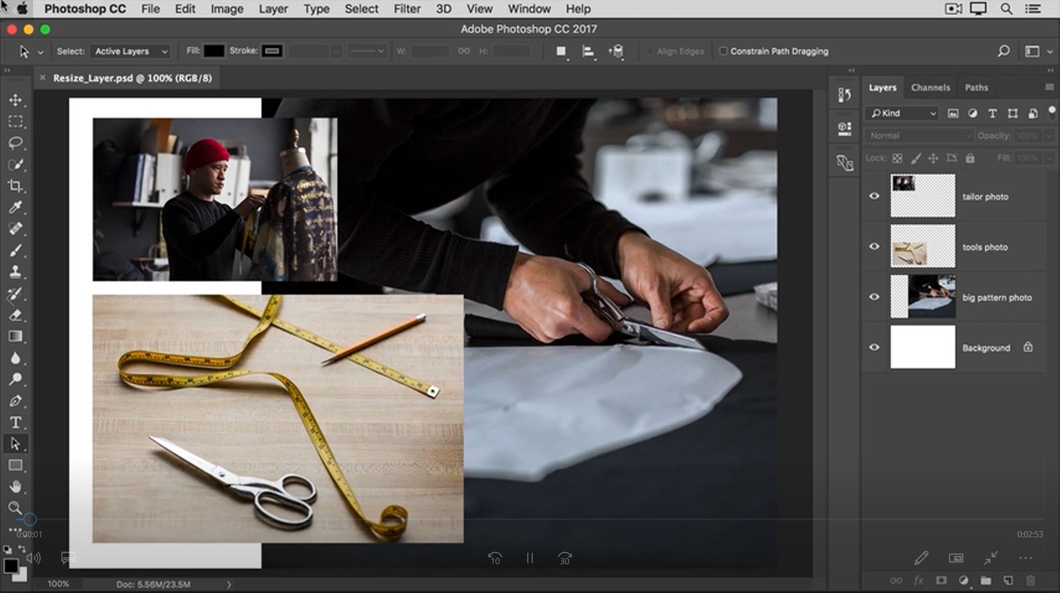Switch to the Channels tab
The height and width of the screenshot is (593, 1060).
point(931,87)
